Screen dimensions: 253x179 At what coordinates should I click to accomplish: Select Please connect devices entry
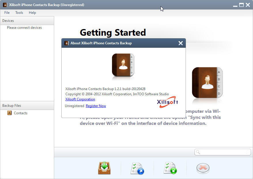(x=24, y=27)
